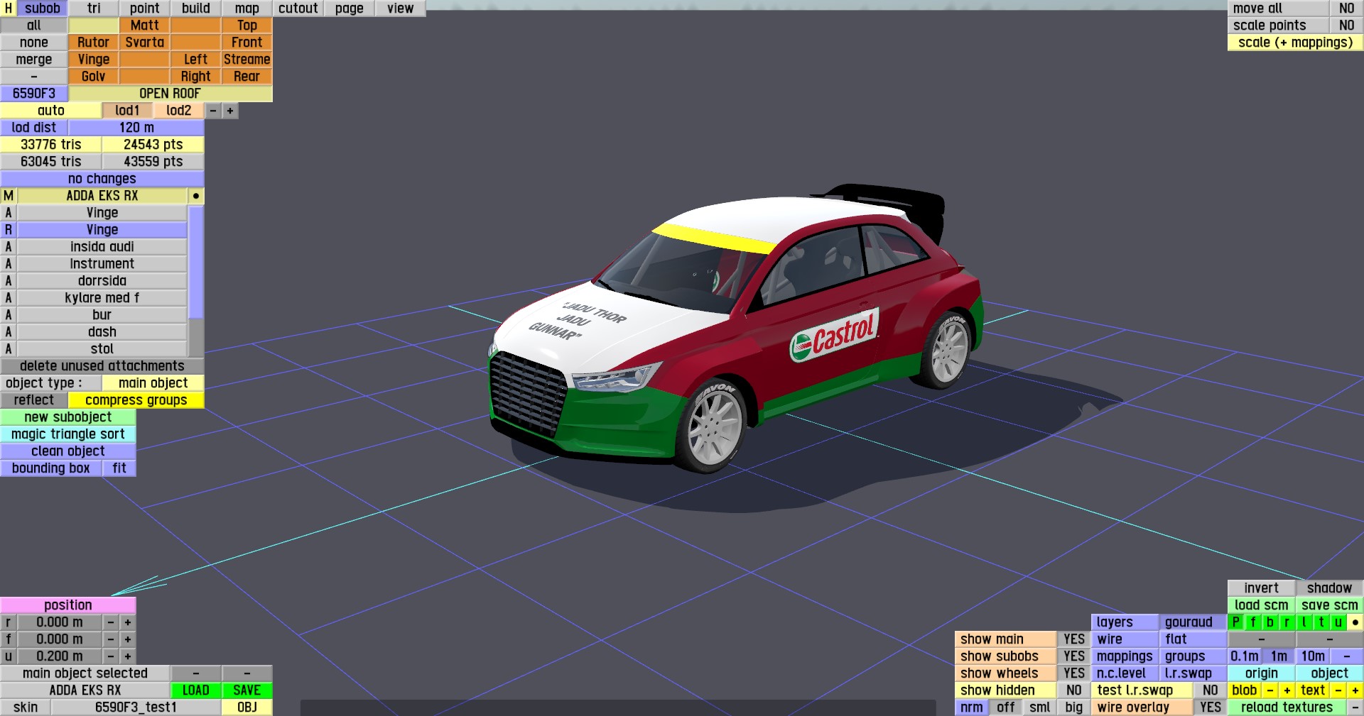Open the page tab

(x=350, y=9)
